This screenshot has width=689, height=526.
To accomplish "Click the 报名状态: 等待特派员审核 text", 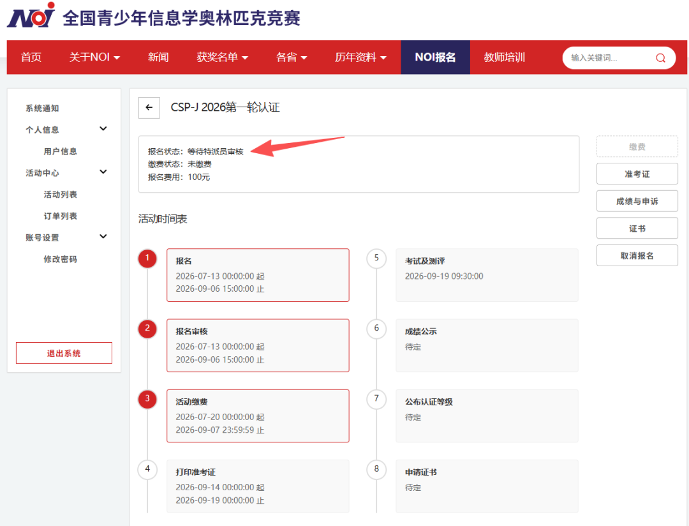I will tap(196, 152).
